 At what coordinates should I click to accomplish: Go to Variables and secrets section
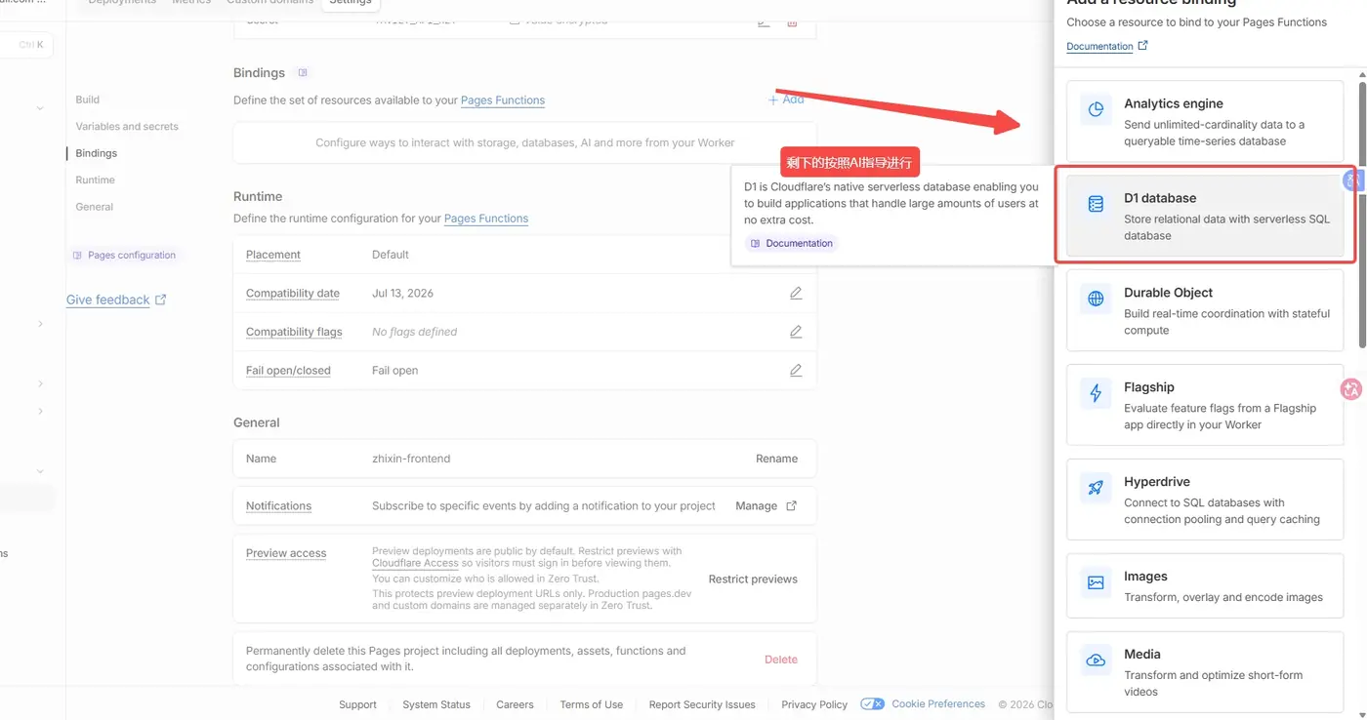127,126
